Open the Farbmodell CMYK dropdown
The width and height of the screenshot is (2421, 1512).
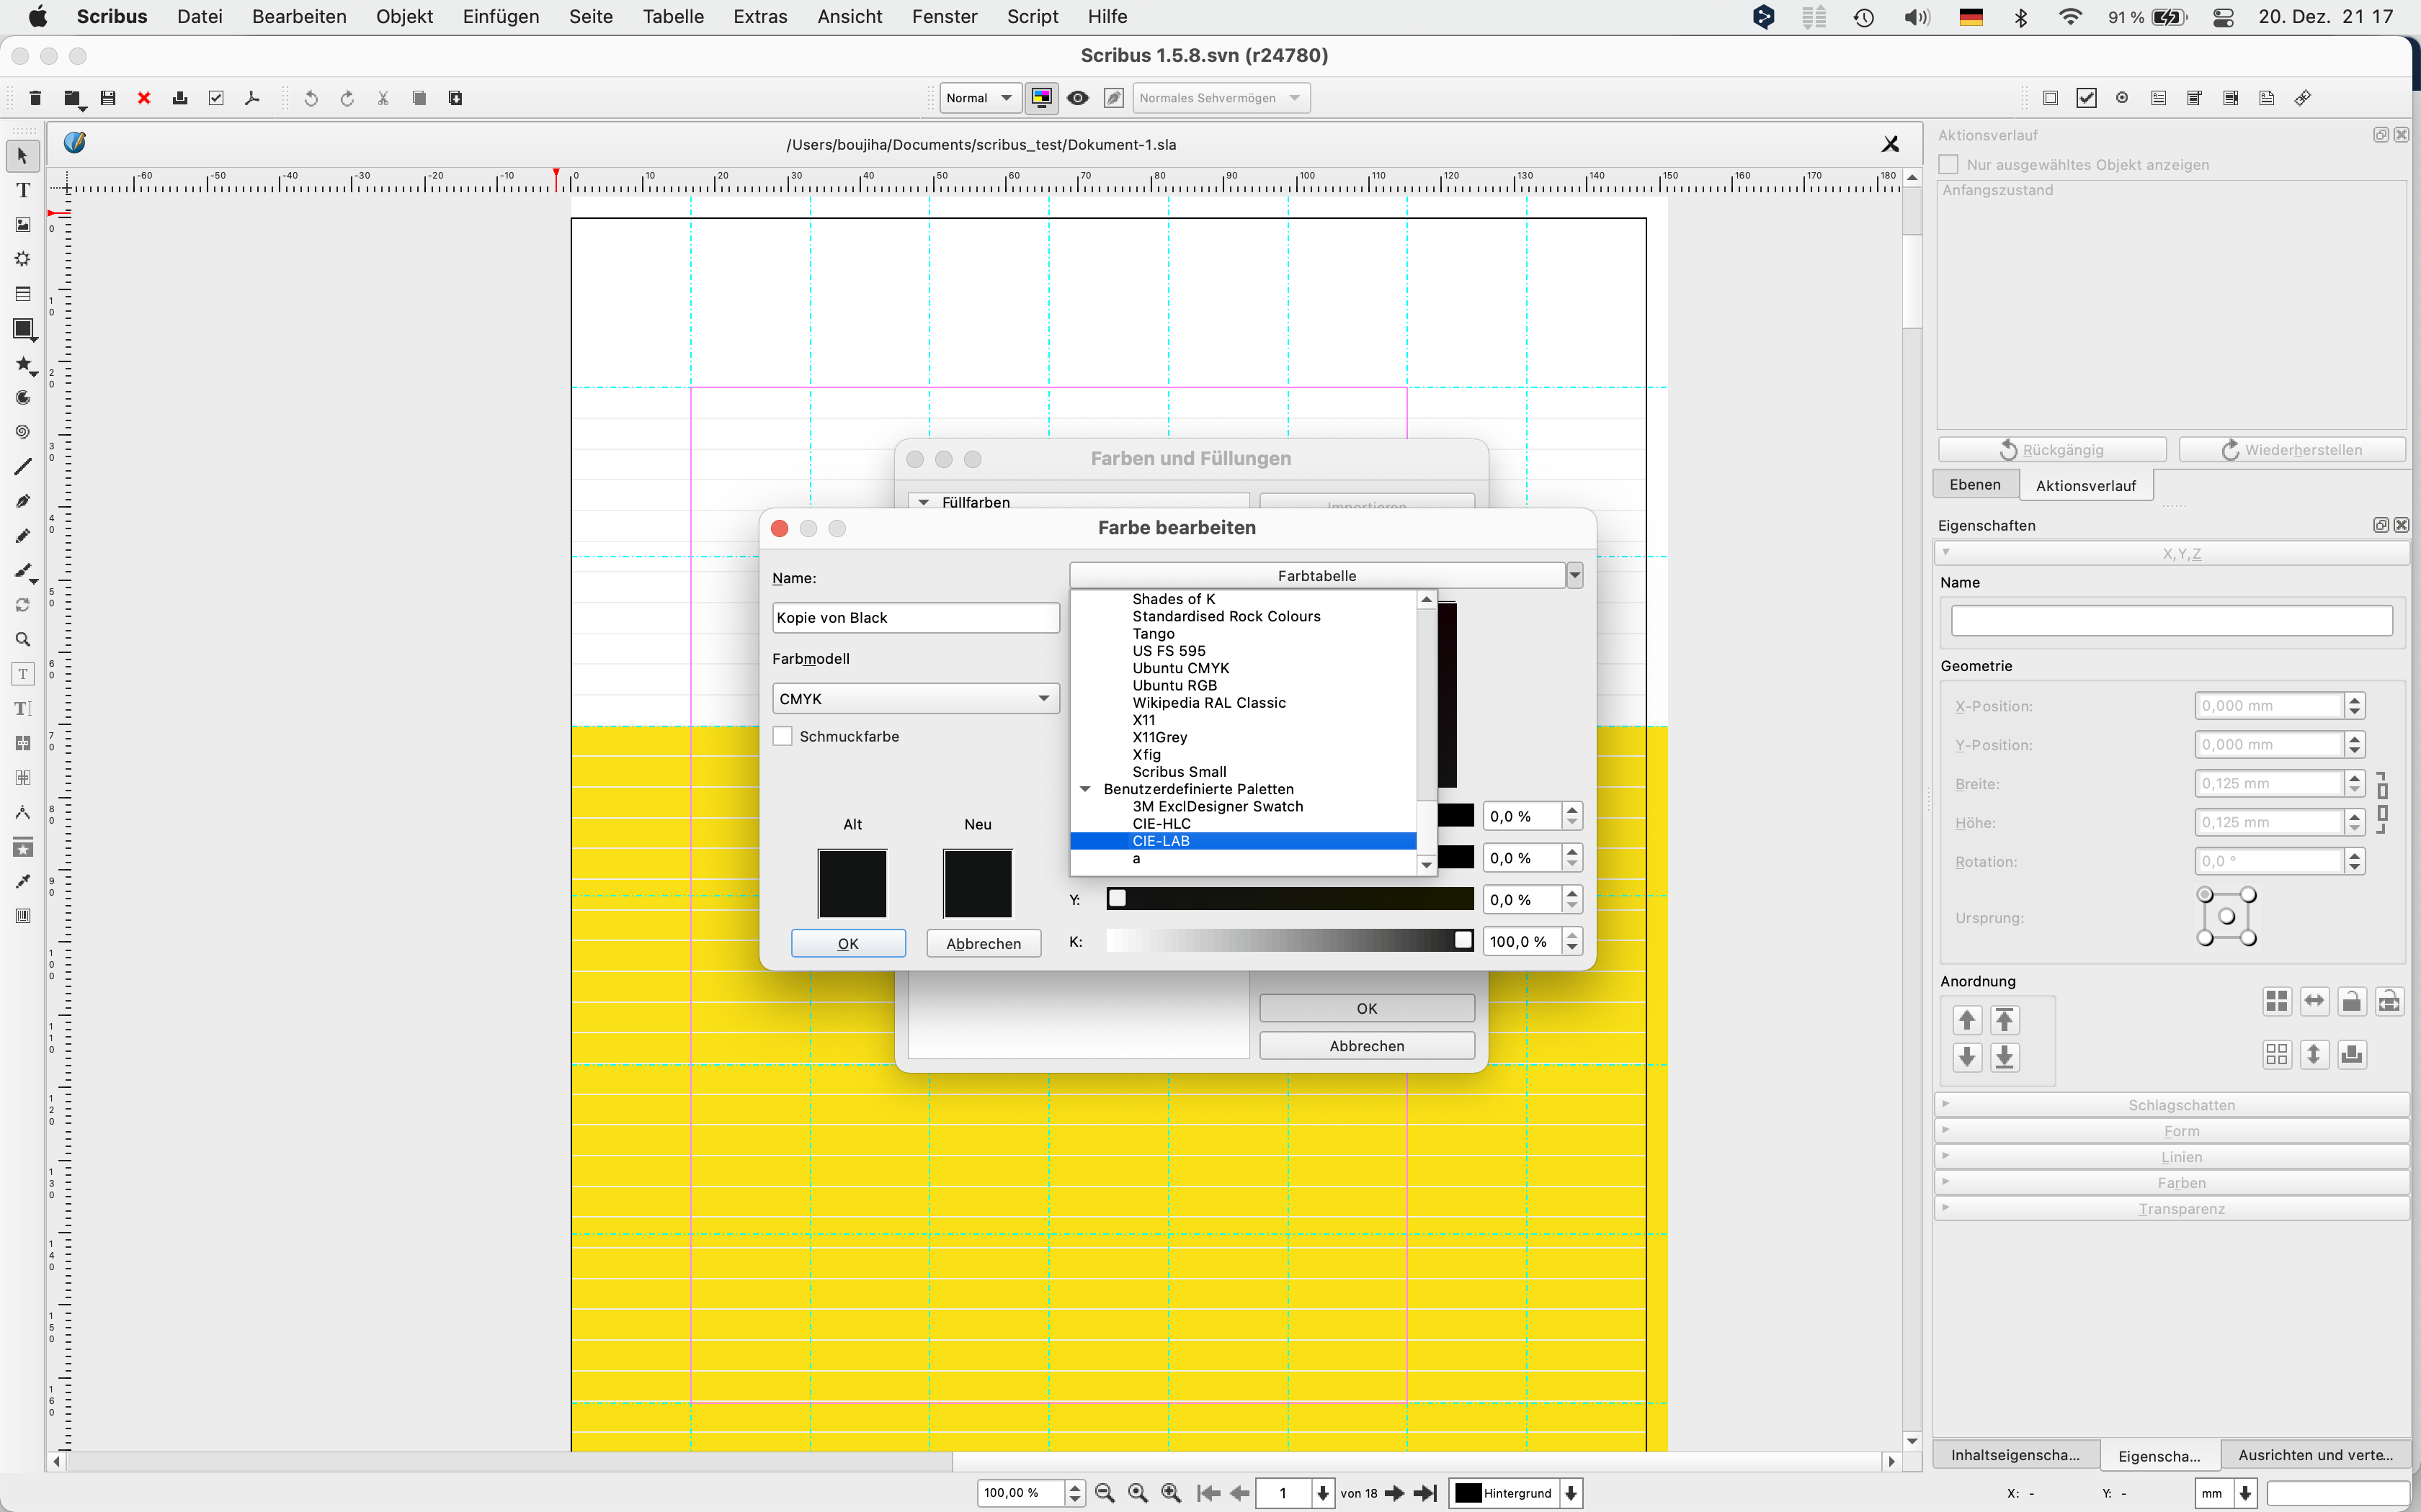pos(914,699)
